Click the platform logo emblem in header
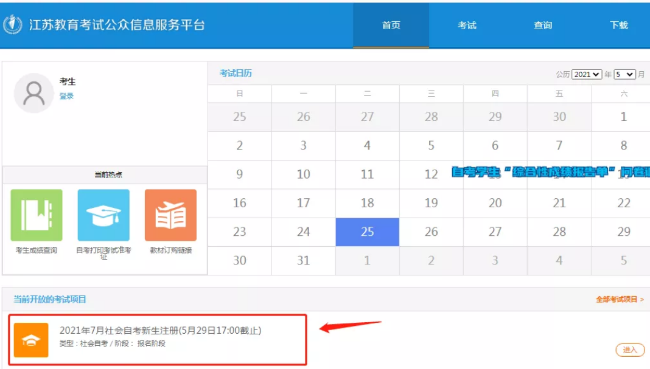Viewport: 650px width, 369px height. pyautogui.click(x=13, y=24)
